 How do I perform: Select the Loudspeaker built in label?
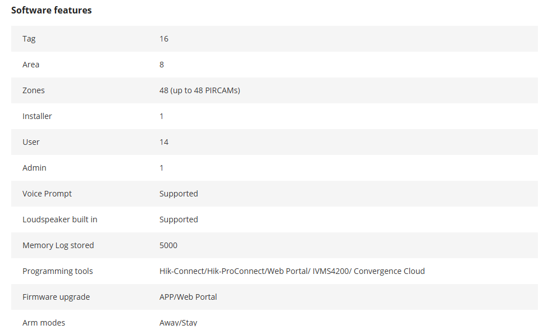point(60,219)
